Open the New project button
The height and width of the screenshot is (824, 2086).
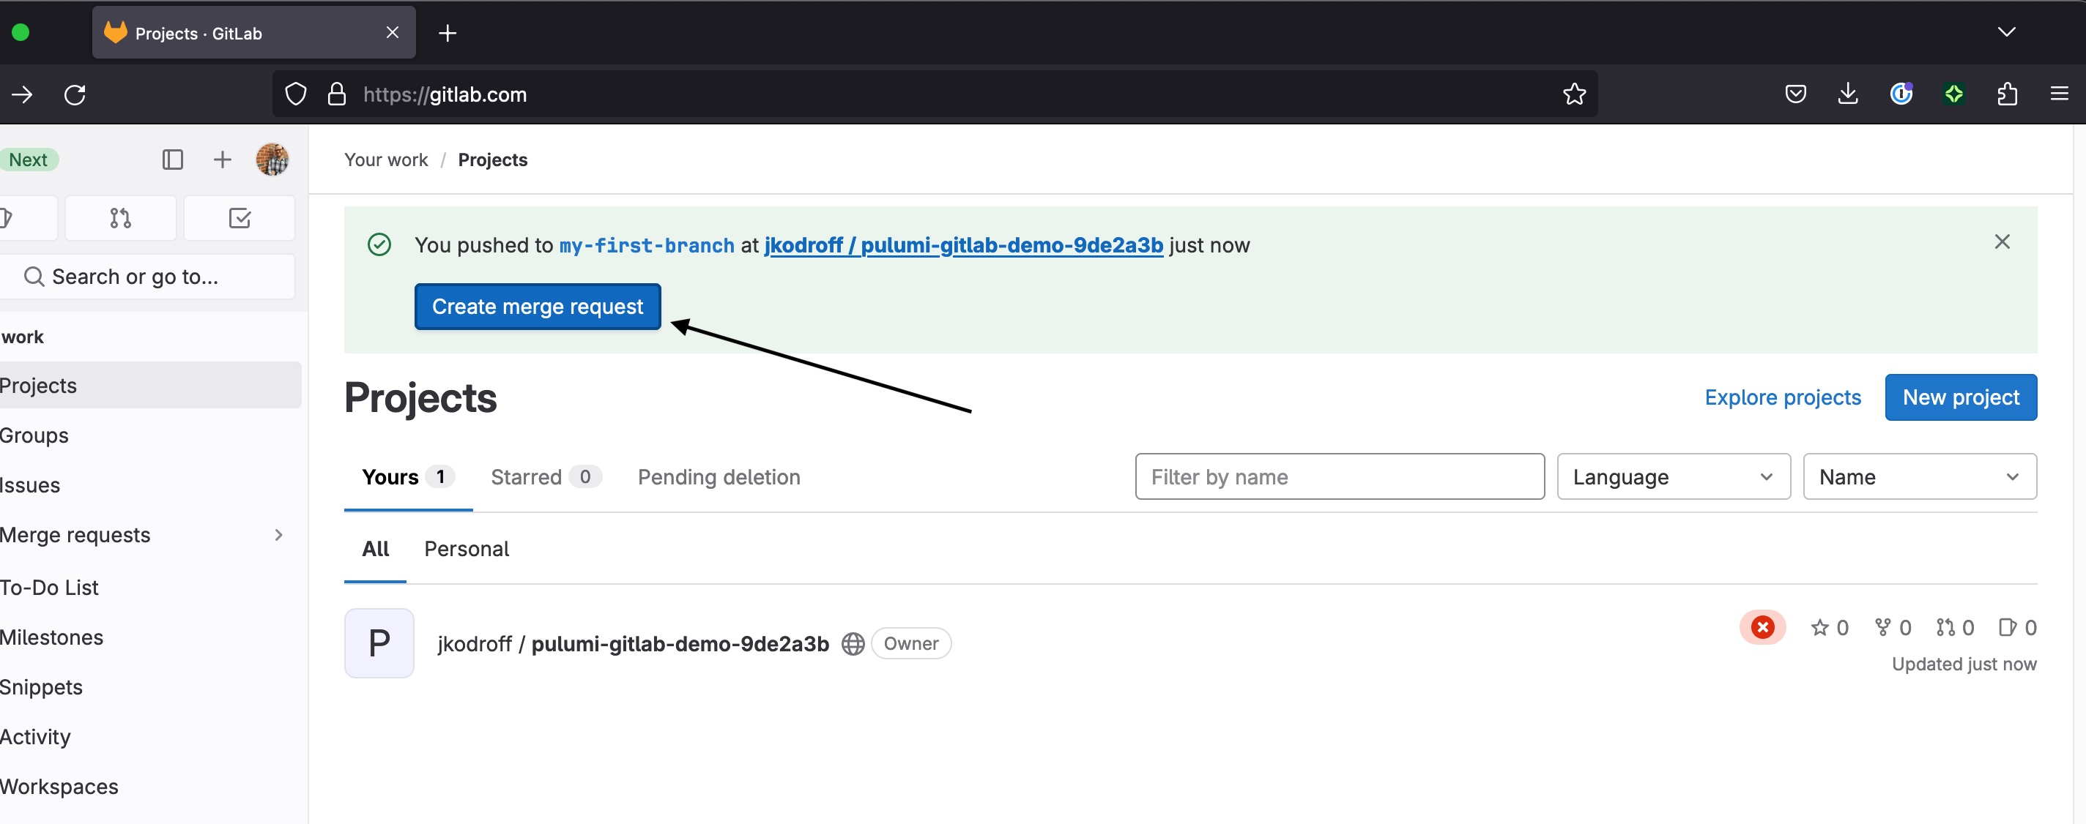pyautogui.click(x=1961, y=397)
